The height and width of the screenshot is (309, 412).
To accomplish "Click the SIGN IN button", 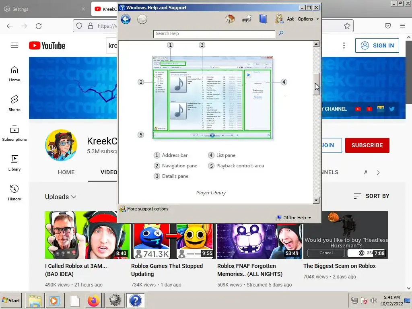I will click(377, 45).
